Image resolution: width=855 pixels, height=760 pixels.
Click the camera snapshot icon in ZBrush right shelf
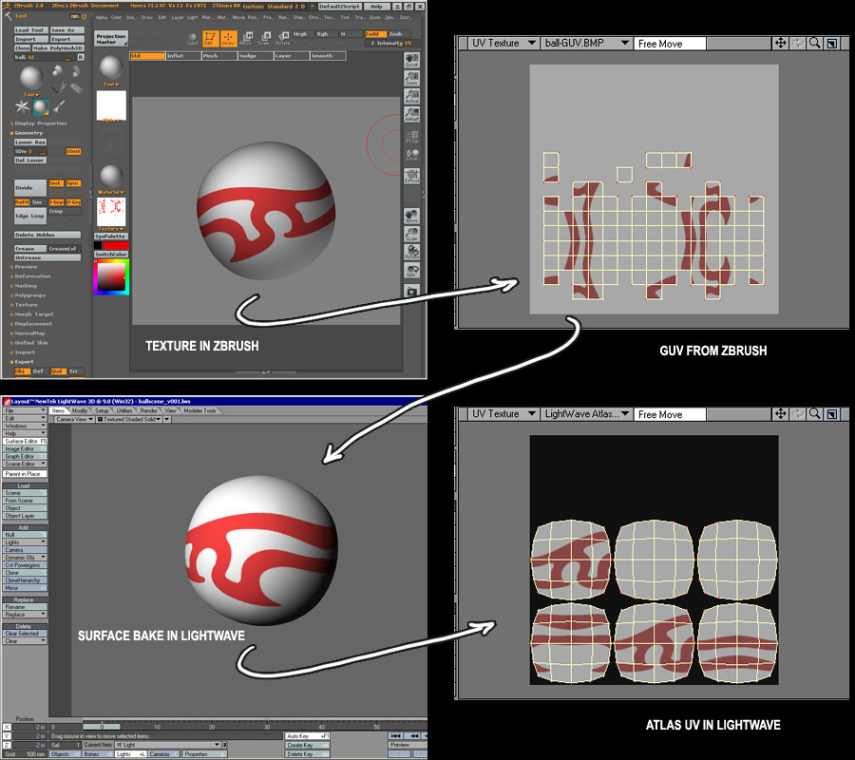411,292
